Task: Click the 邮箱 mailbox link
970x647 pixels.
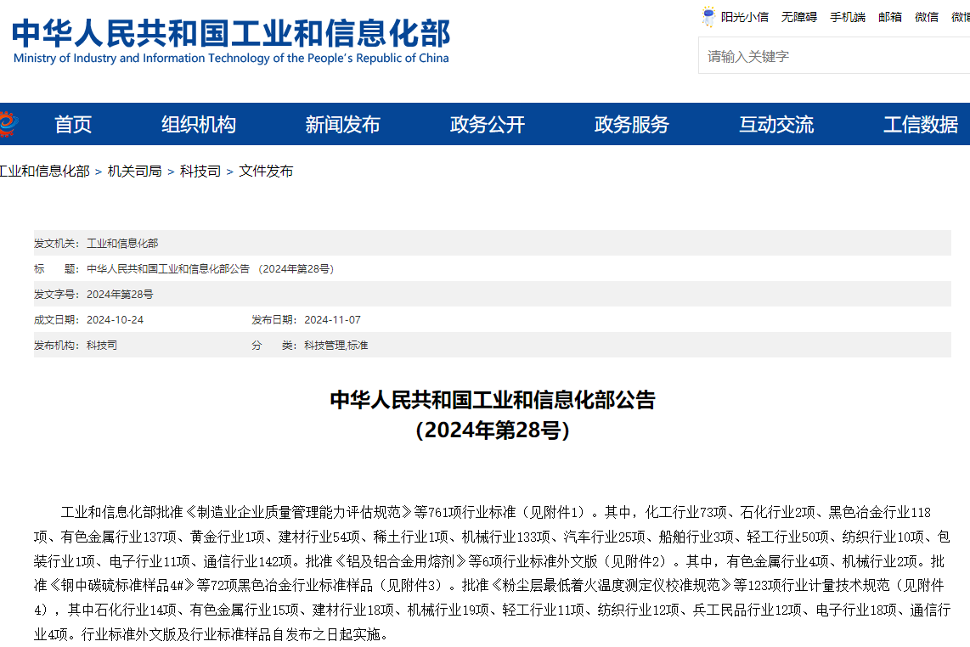Action: [890, 17]
